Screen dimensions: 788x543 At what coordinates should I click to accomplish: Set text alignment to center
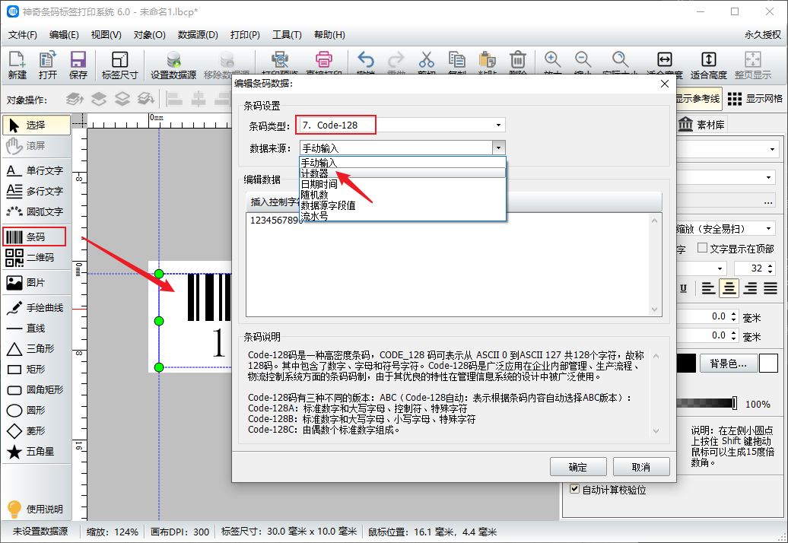[x=729, y=288]
